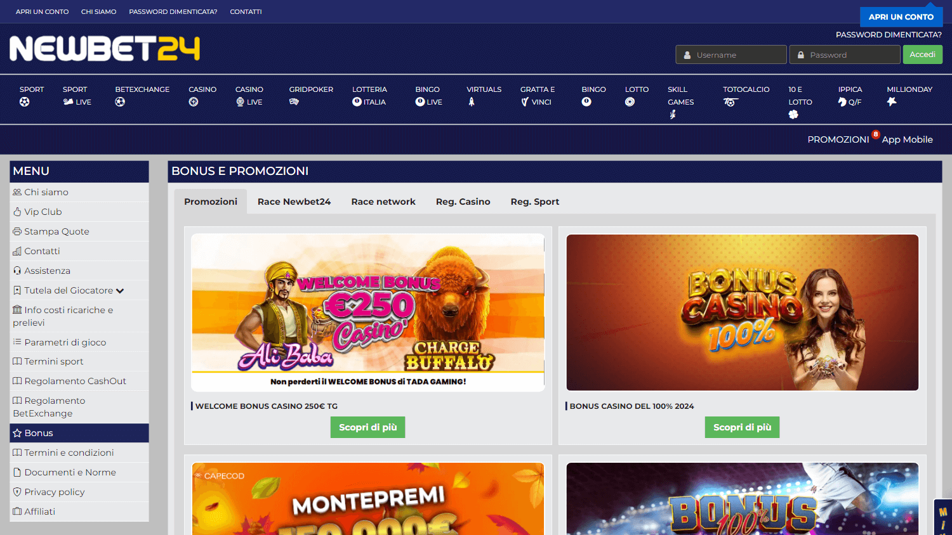Open the plain Bingo section in navigation

593,96
